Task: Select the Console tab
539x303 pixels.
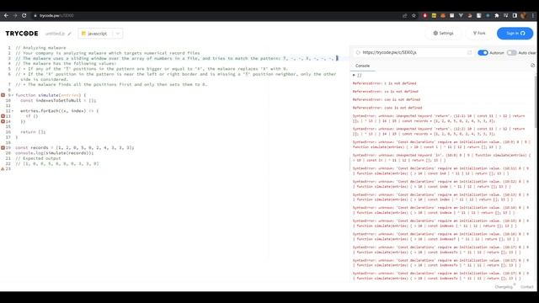Action: (362, 66)
